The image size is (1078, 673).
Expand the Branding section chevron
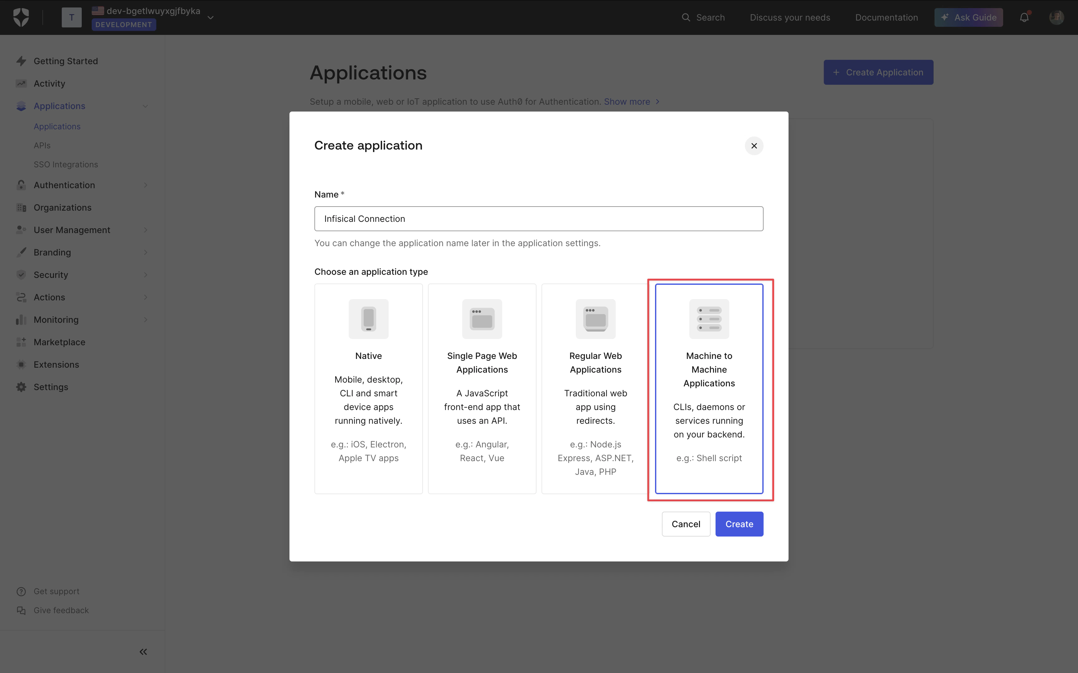[145, 252]
